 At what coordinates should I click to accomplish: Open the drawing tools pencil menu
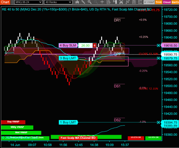click(x=83, y=2)
